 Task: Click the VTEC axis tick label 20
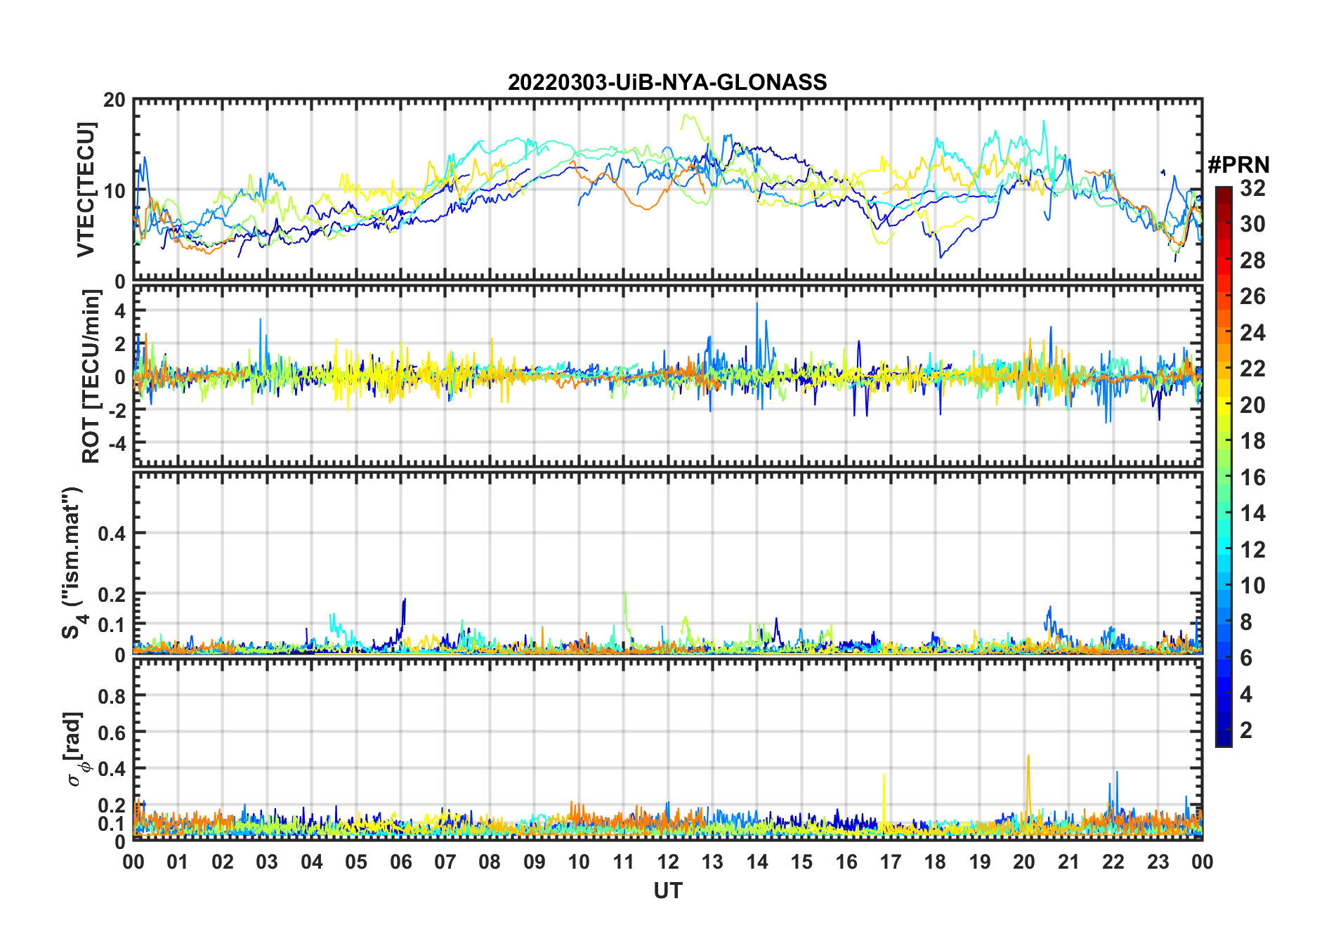(x=114, y=100)
